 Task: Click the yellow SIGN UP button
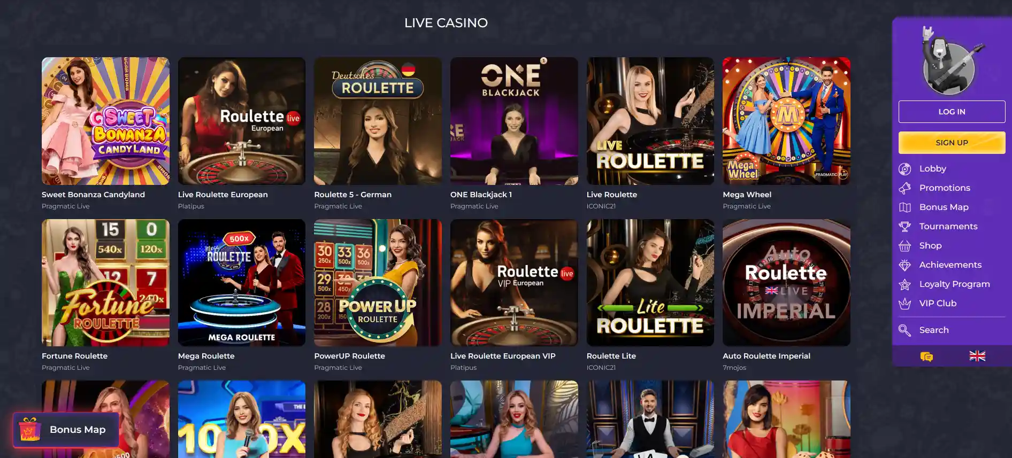coord(952,143)
